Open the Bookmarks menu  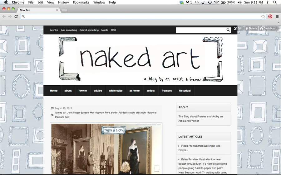(x=81, y=2)
